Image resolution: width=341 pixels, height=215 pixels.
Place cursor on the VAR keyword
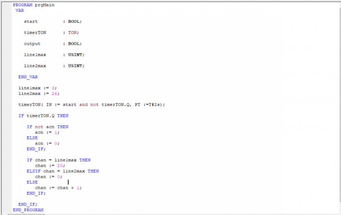(x=20, y=10)
